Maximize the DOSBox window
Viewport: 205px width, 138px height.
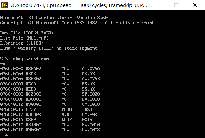(176, 5)
